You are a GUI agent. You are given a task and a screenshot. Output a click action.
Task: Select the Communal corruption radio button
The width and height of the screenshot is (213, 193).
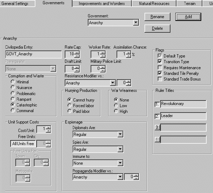point(13,111)
